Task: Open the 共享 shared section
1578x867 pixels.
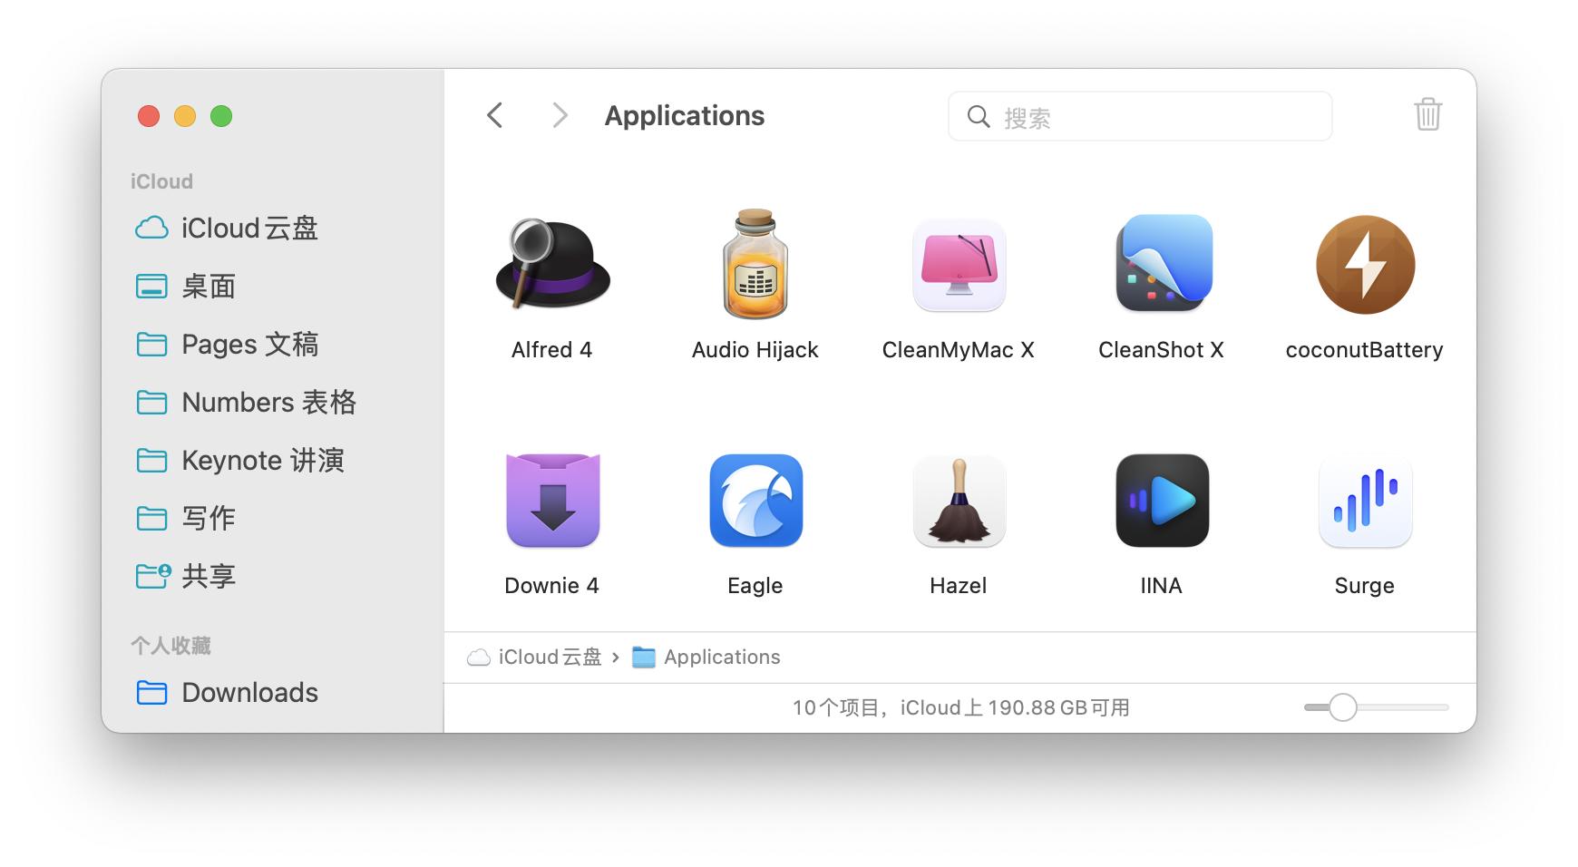Action: [x=208, y=576]
